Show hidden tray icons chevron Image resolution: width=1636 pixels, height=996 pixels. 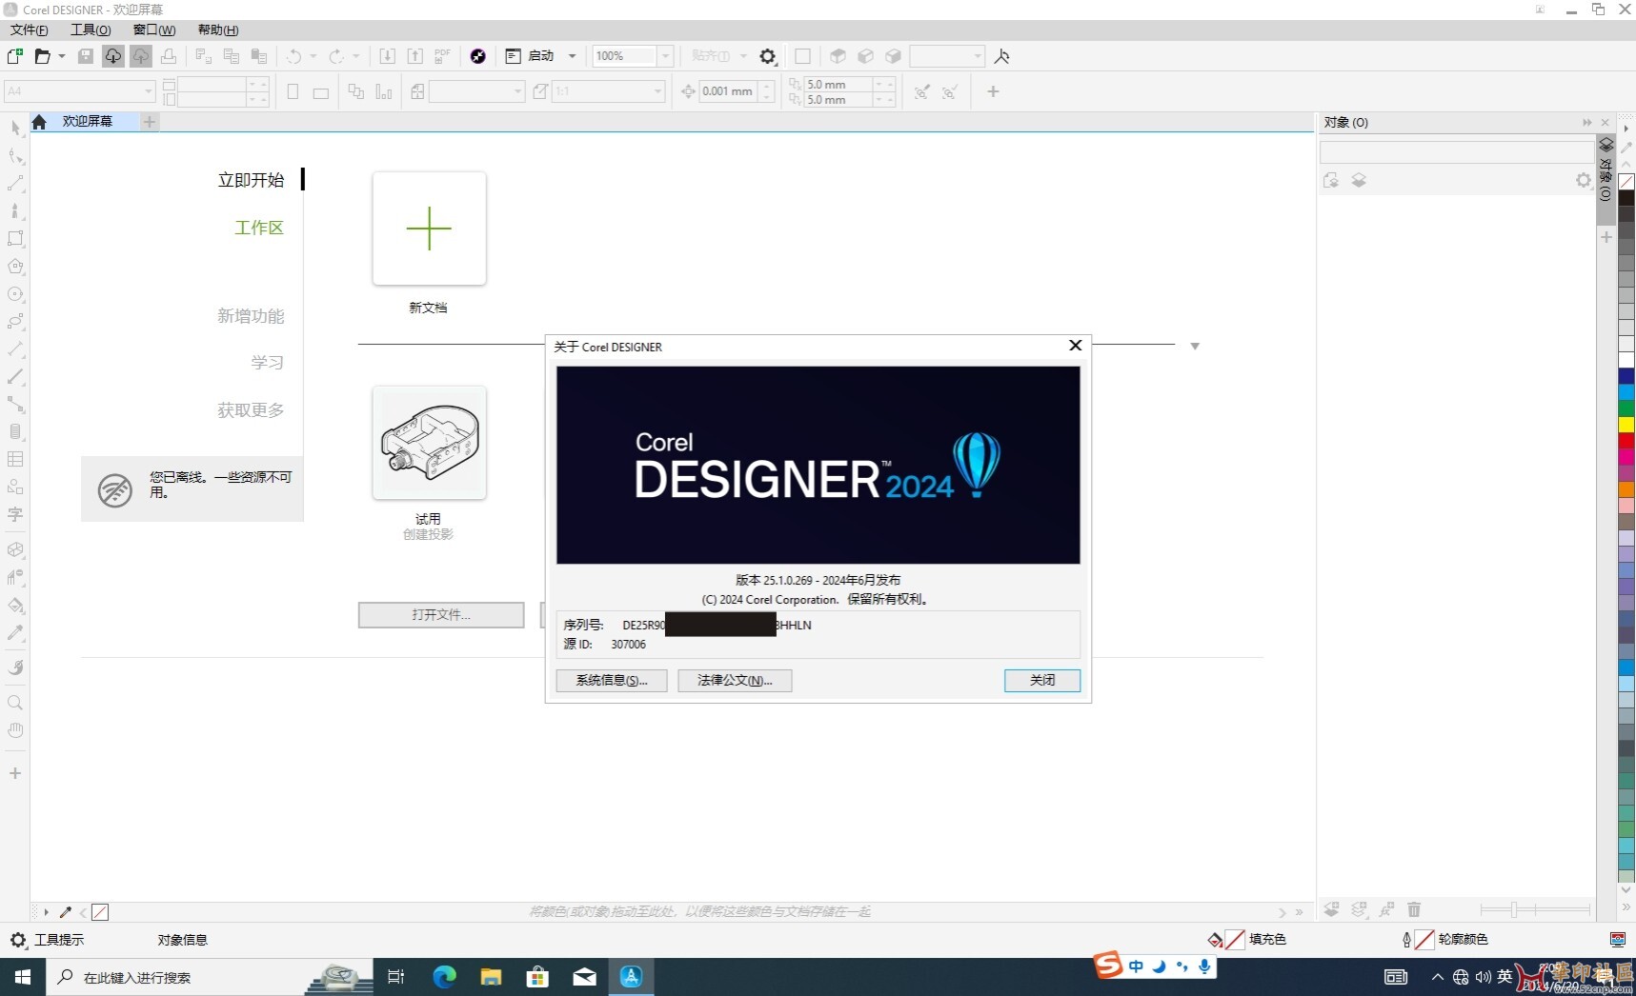1438,977
